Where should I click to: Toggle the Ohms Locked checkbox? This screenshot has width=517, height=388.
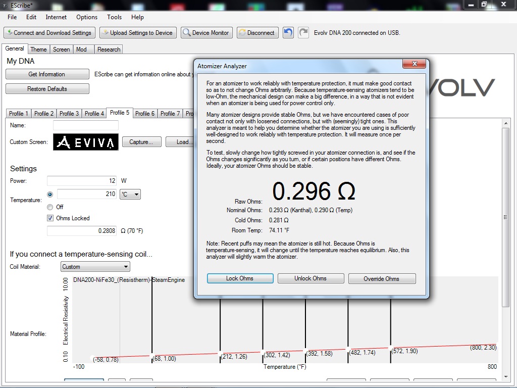point(50,218)
